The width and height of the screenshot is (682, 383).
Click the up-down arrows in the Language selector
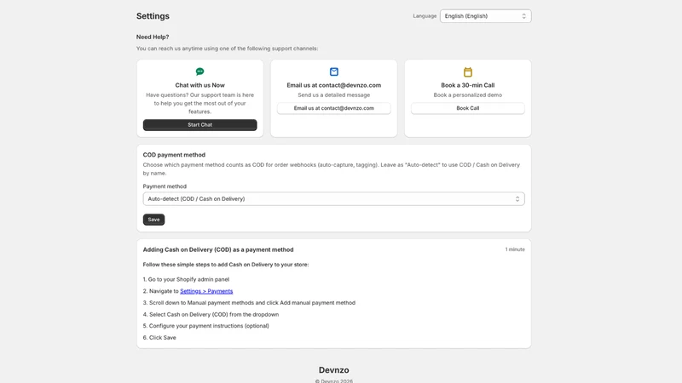[x=523, y=16]
